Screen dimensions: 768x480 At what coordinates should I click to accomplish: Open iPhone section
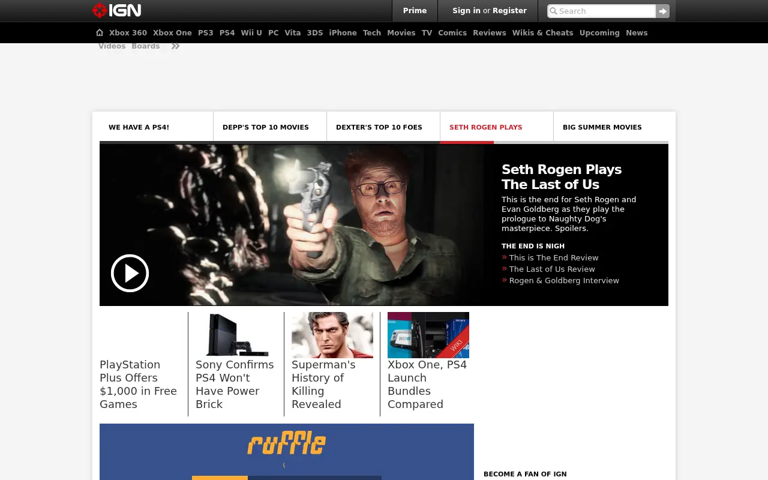pos(343,33)
